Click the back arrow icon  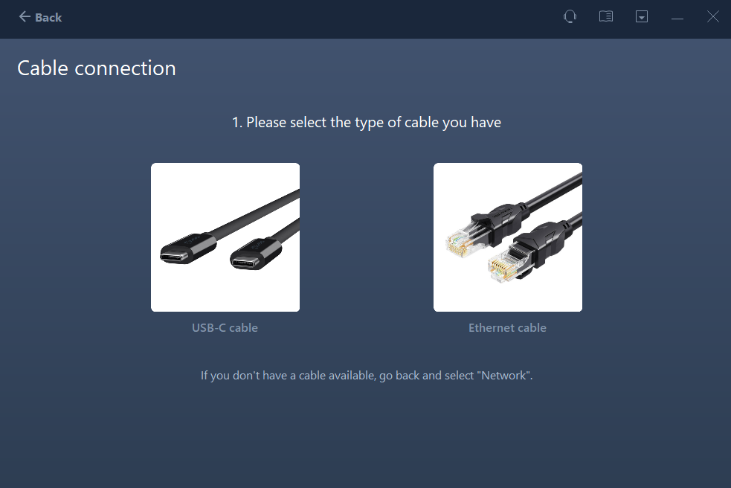coord(25,16)
